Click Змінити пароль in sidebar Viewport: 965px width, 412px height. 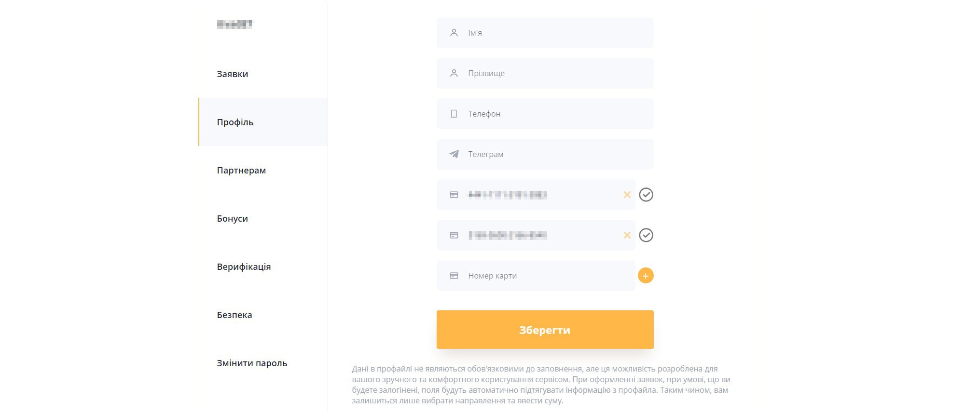pyautogui.click(x=252, y=363)
